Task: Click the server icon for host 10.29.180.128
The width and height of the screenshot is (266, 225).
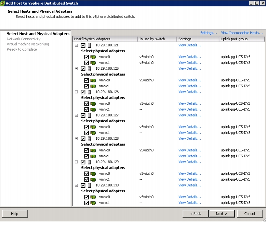Action: pyautogui.click(x=89, y=139)
